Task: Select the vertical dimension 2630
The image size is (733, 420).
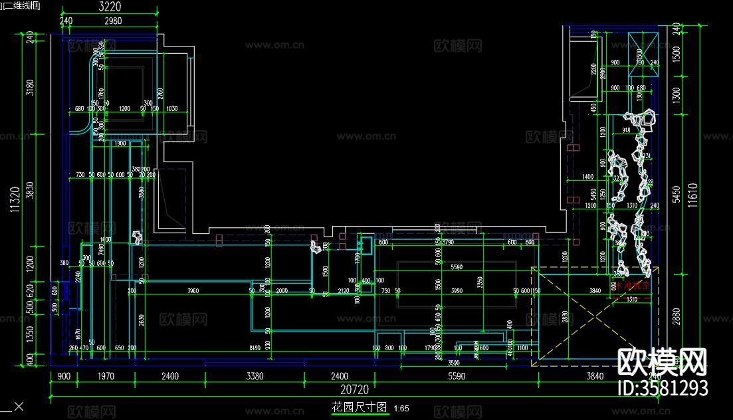Action: pyautogui.click(x=142, y=320)
